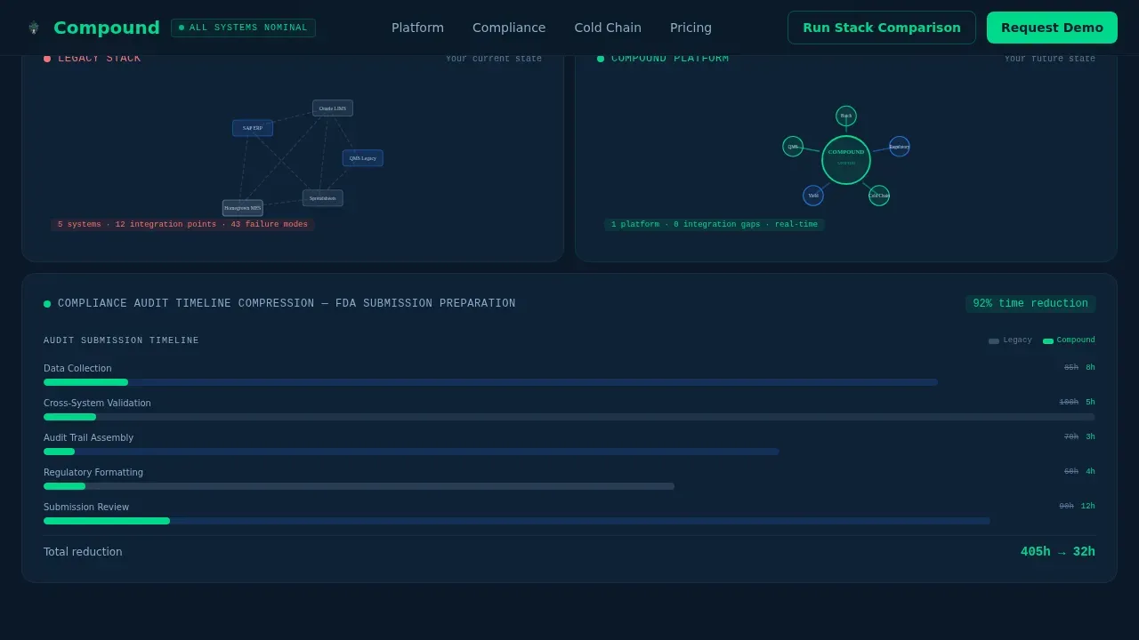Click the central COMPOUND hub circle

846,160
